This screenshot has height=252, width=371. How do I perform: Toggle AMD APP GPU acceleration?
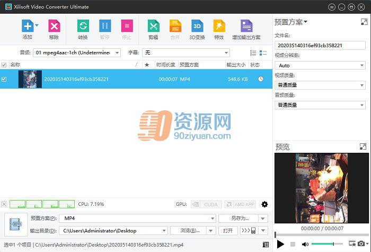click(x=240, y=204)
